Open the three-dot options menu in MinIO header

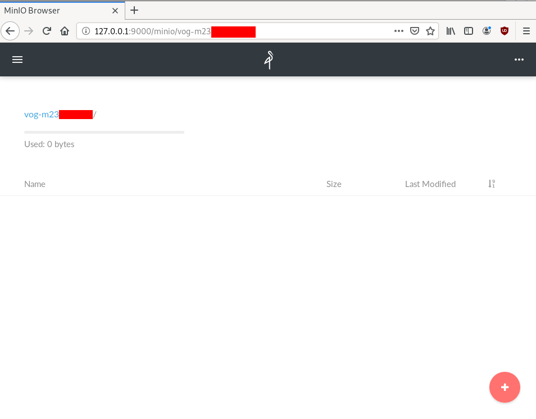tap(519, 60)
